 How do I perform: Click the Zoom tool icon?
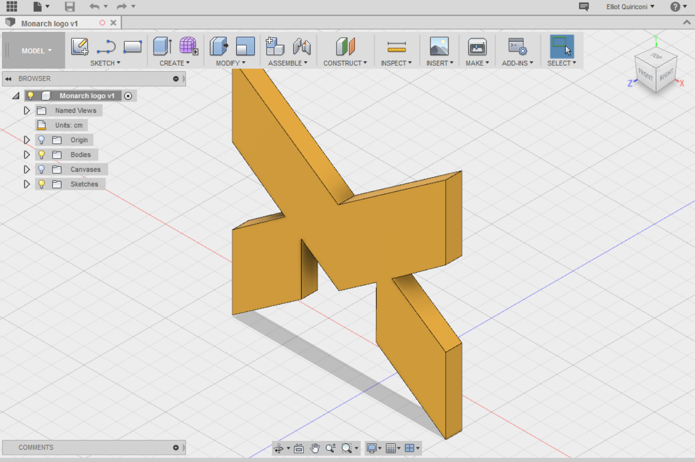[x=331, y=448]
